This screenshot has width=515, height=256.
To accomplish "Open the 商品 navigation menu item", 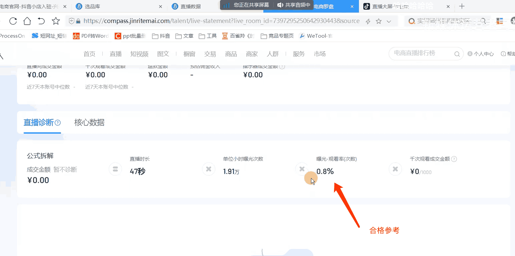I will [x=231, y=54].
